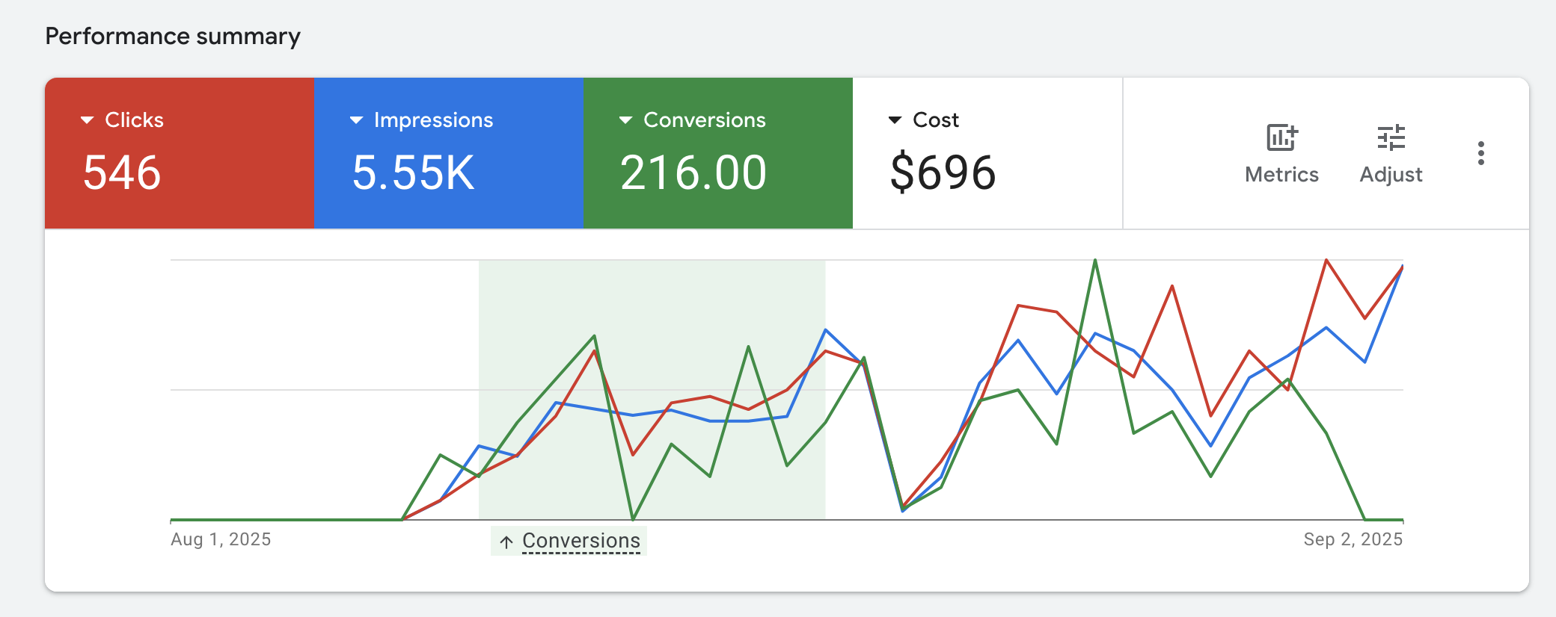Expand the Conversions metric dropdown arrow
This screenshot has height=617, width=1556.
tap(626, 120)
